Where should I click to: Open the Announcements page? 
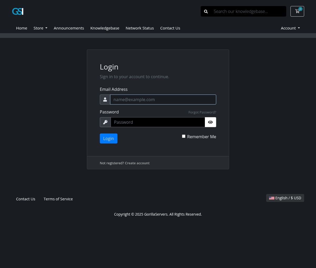point(69,28)
